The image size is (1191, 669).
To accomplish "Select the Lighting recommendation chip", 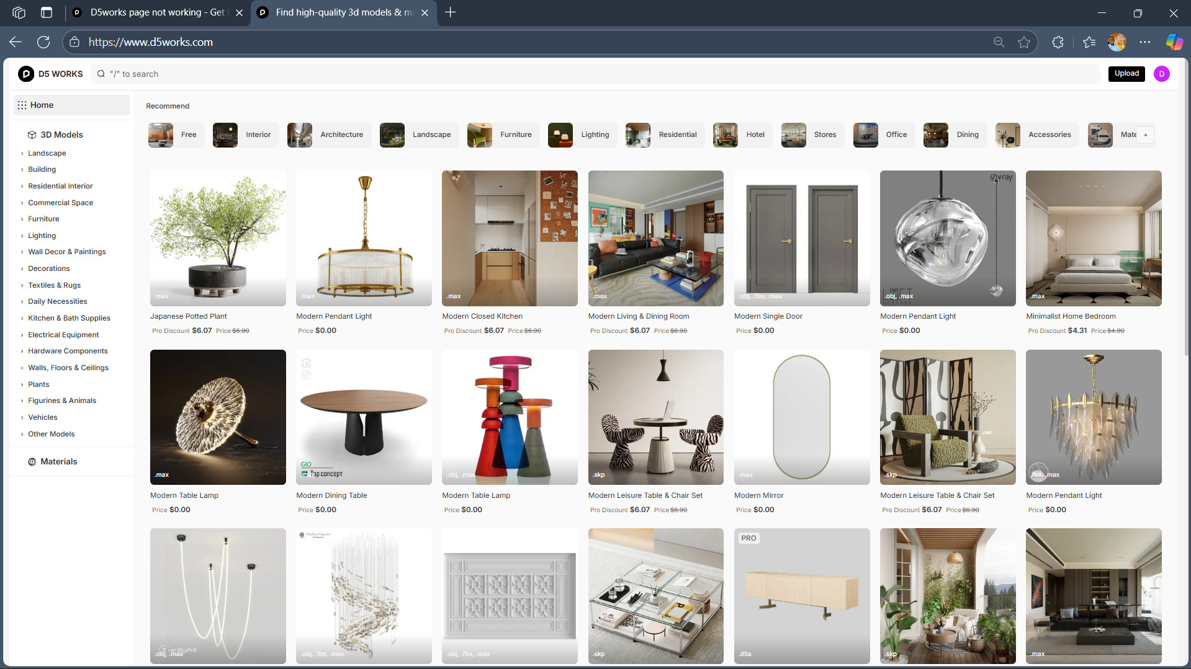I will coord(582,135).
